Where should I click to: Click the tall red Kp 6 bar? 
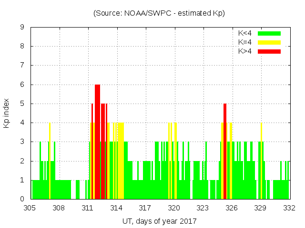[x=97, y=142]
